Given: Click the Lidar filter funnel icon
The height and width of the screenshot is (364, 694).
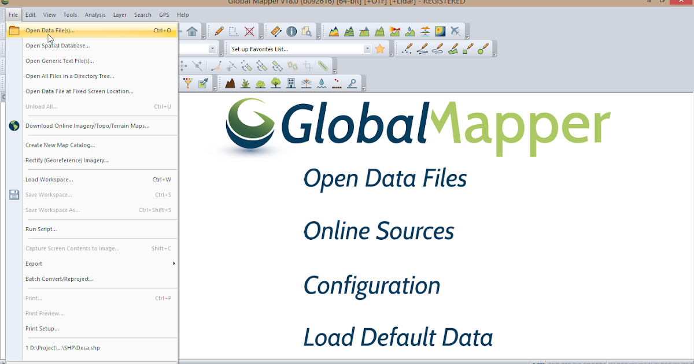Looking at the screenshot, I should [188, 83].
